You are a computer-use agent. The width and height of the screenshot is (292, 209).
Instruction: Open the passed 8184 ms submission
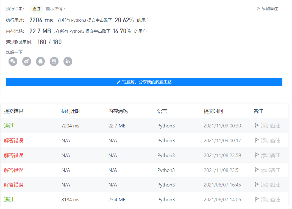pos(9,200)
